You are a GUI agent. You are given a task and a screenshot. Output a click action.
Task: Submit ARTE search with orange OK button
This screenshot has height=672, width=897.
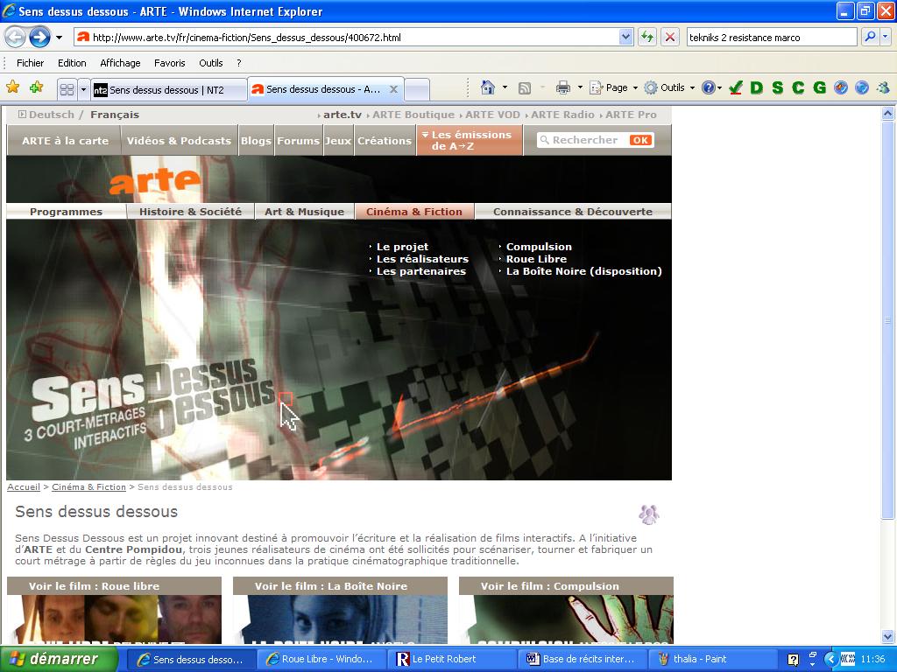point(640,140)
